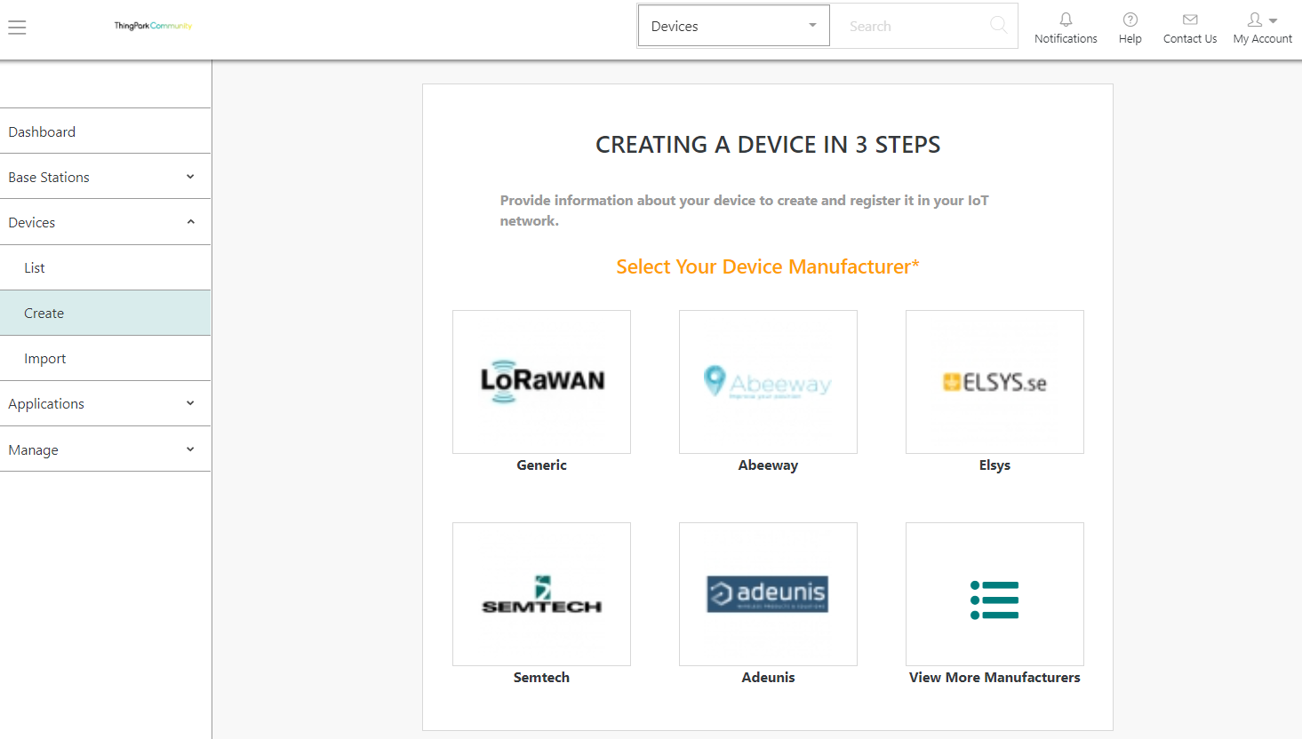Collapse the Devices sidebar section

click(x=106, y=222)
